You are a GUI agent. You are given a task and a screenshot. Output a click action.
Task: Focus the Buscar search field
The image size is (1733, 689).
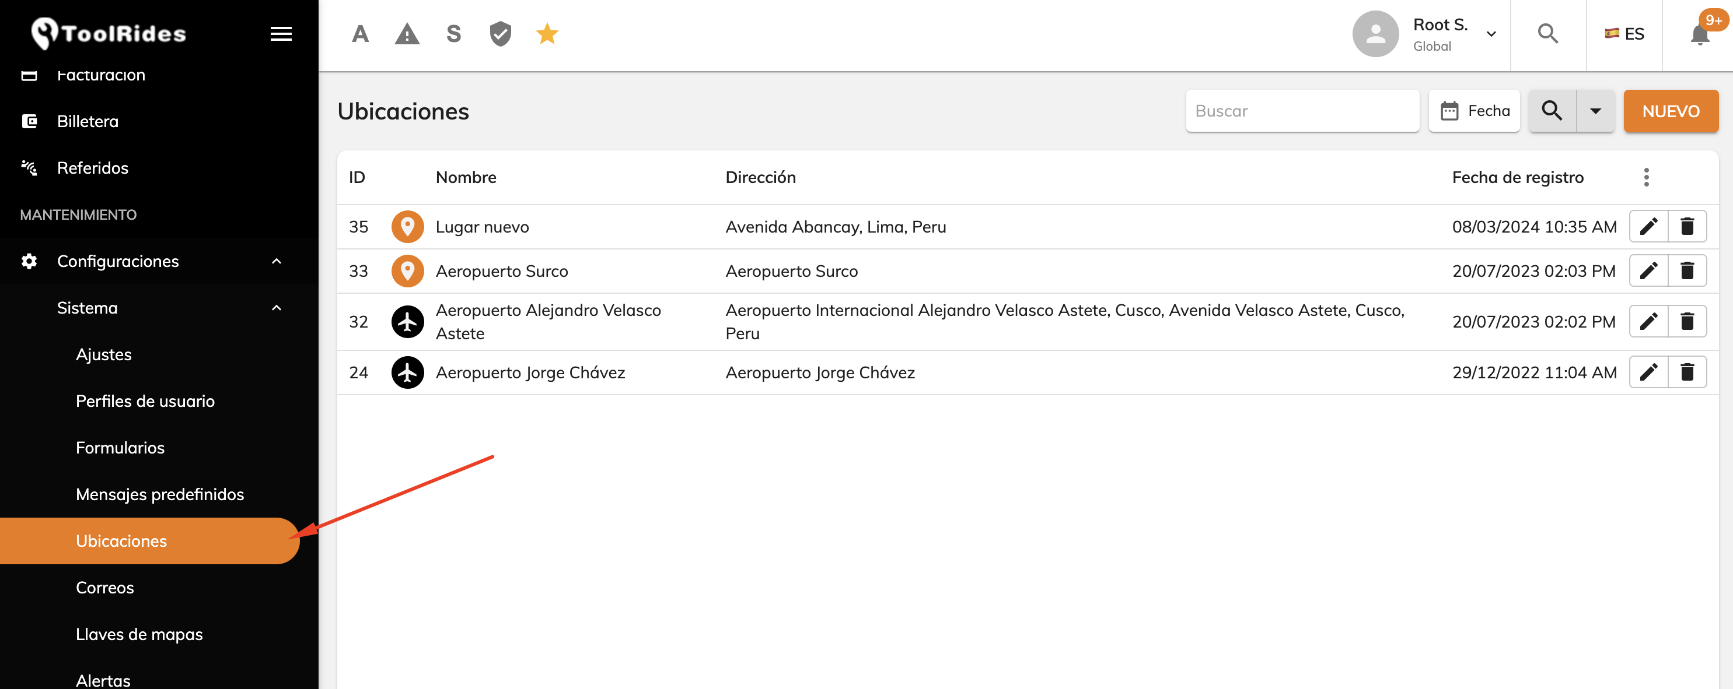coord(1302,111)
